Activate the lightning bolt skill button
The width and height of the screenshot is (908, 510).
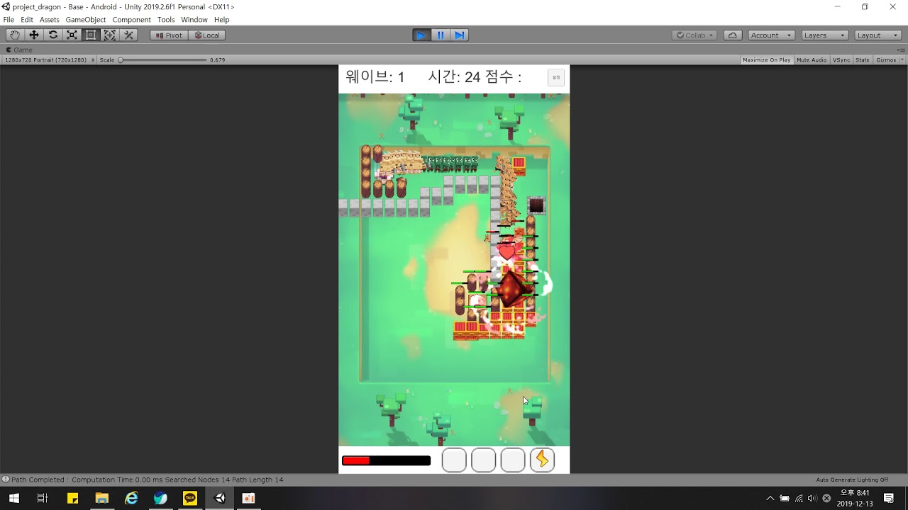542,460
